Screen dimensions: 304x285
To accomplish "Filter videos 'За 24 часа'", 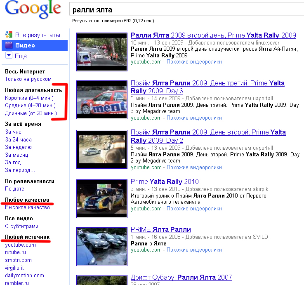I will (19, 139).
